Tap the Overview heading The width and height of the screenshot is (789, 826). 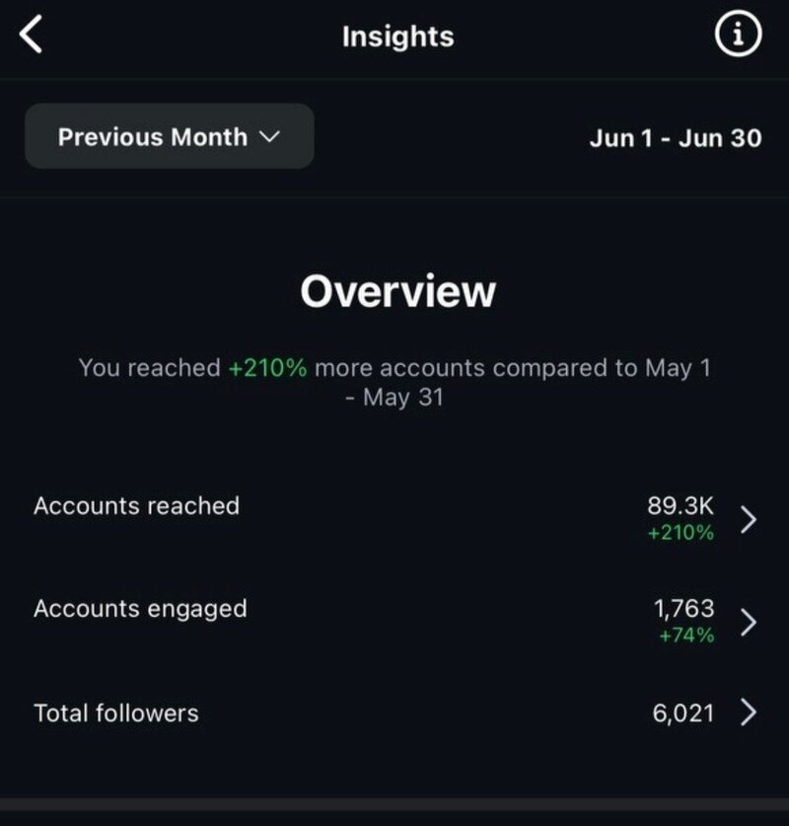coord(397,291)
